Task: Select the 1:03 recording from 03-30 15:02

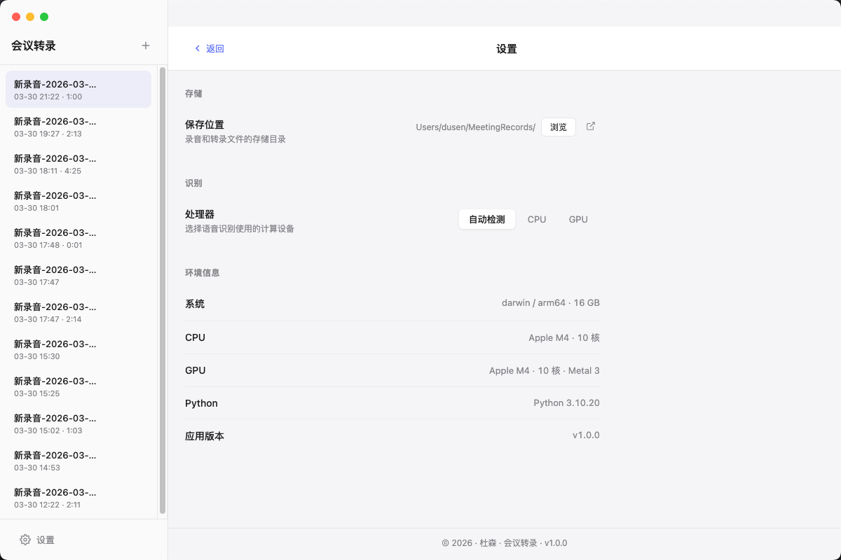Action: click(x=77, y=423)
